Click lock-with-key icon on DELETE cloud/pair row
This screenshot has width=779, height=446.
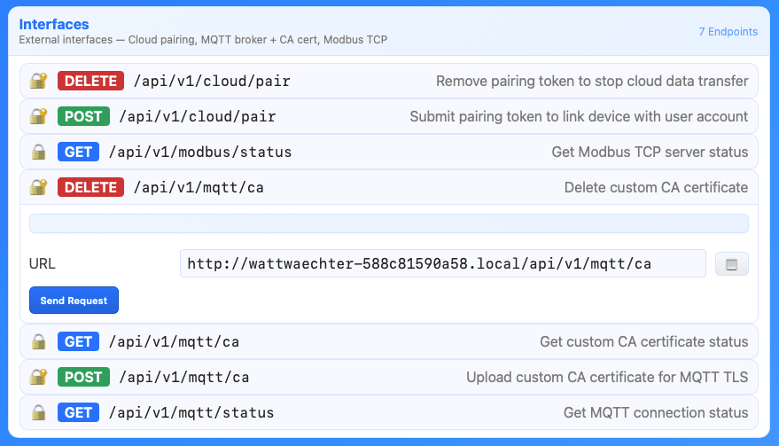(38, 81)
